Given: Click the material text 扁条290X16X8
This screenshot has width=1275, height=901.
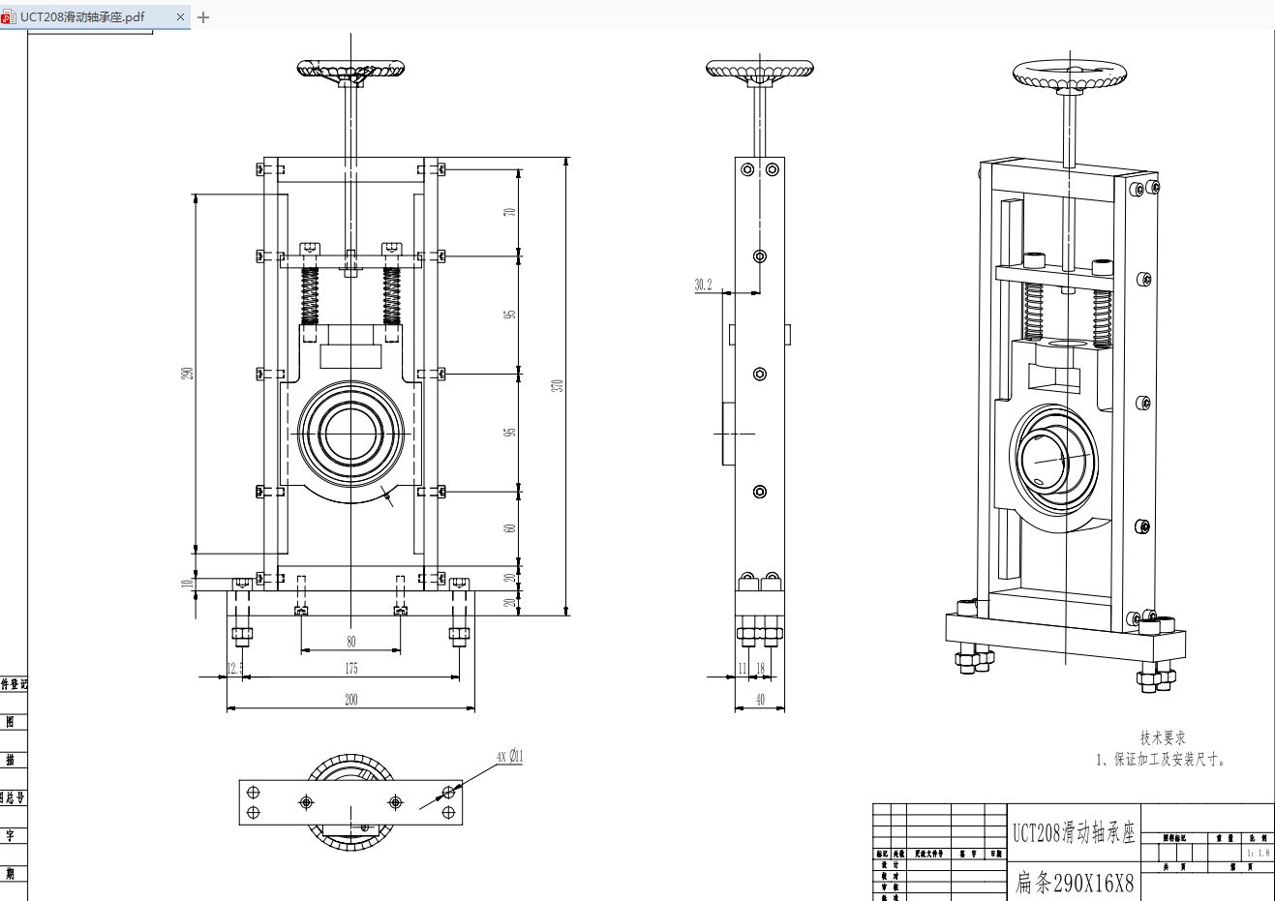Looking at the screenshot, I should click(1074, 883).
